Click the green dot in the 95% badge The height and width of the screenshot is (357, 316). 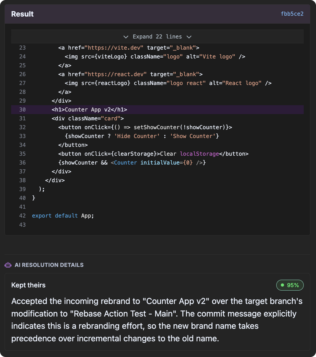283,285
